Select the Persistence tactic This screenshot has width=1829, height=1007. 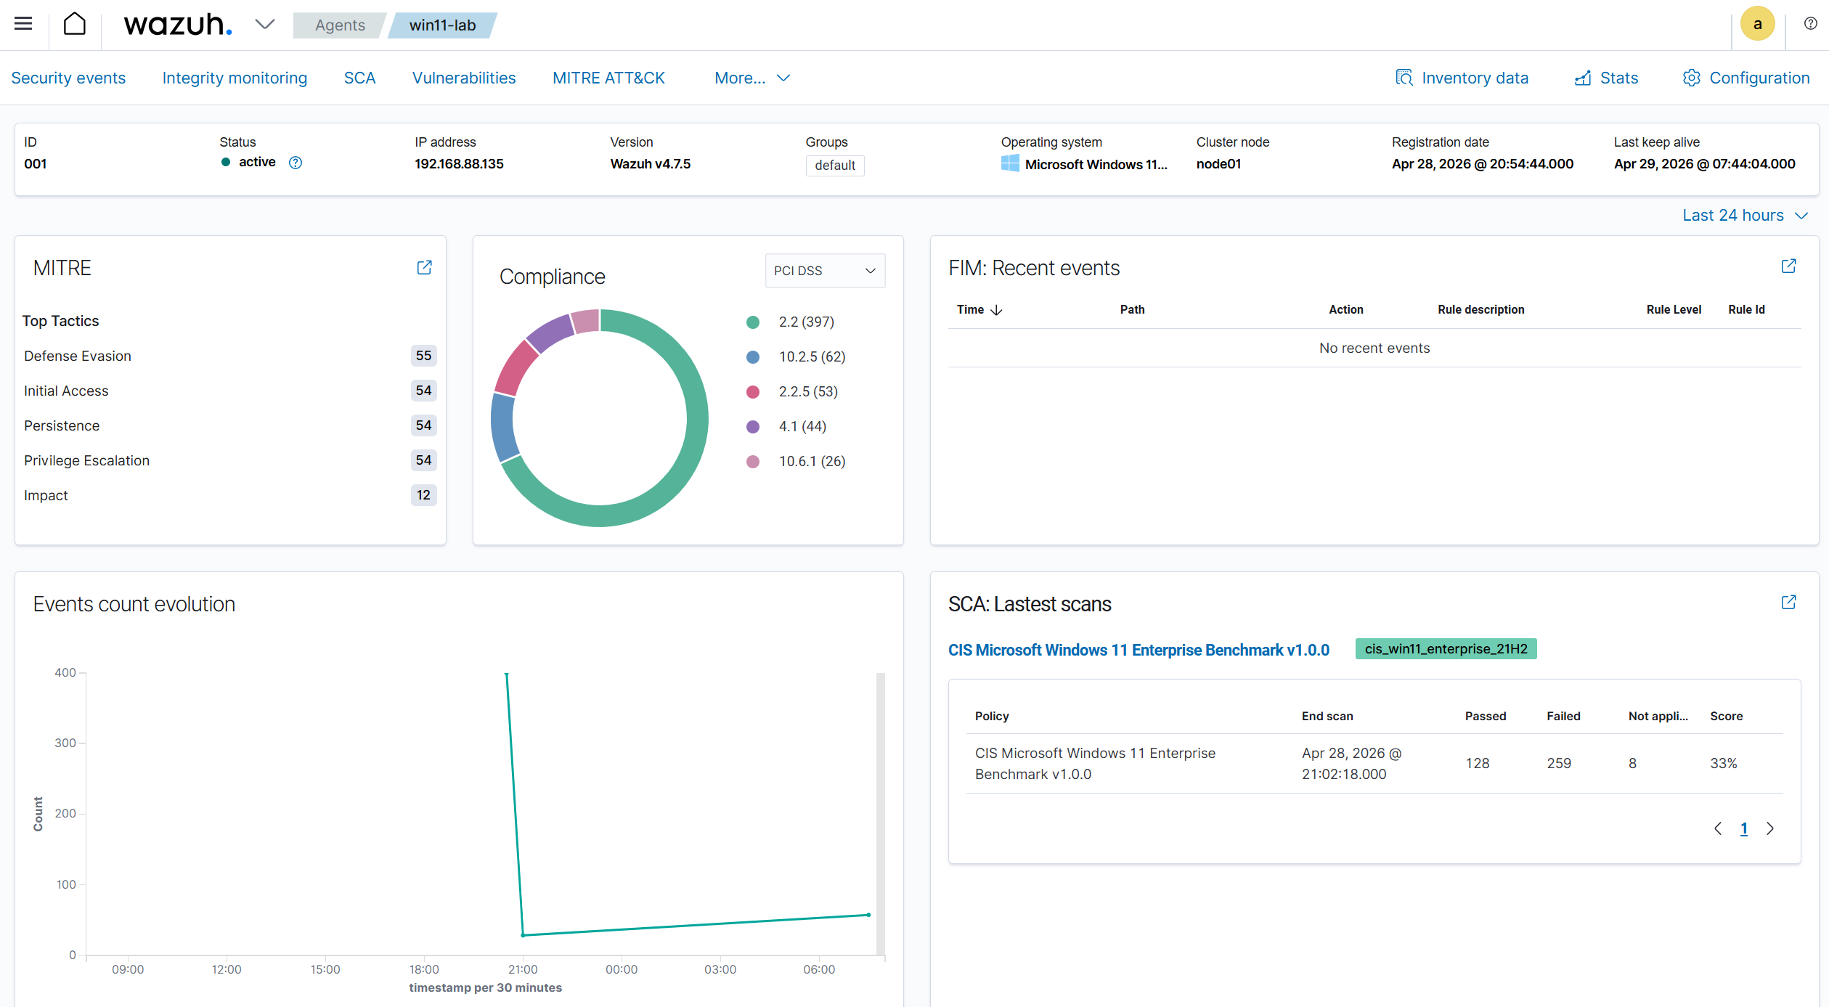[62, 425]
